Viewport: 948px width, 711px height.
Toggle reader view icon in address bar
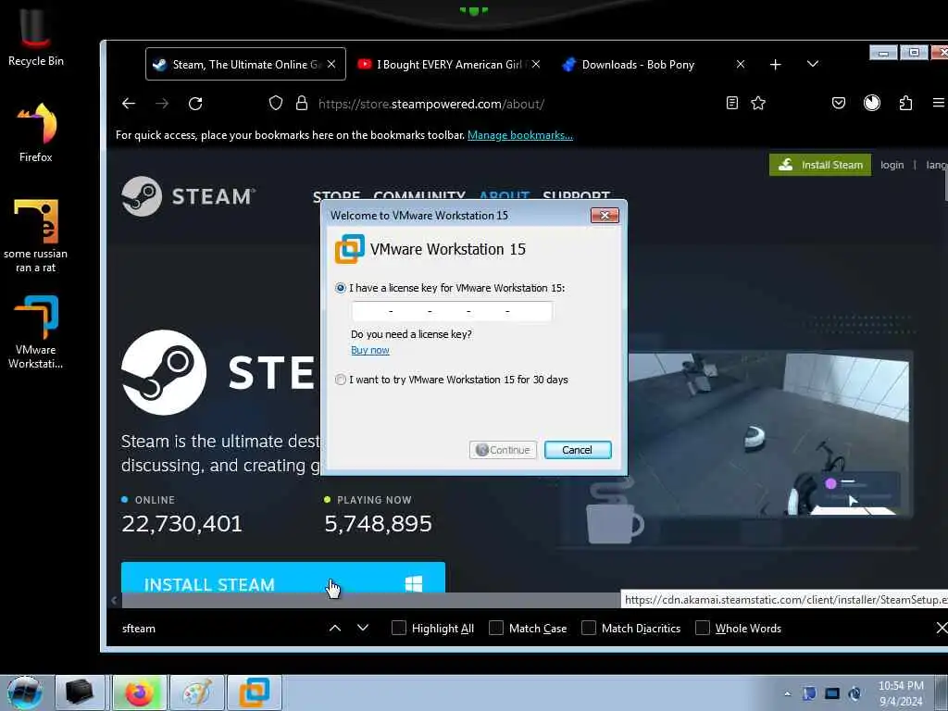[x=732, y=104]
